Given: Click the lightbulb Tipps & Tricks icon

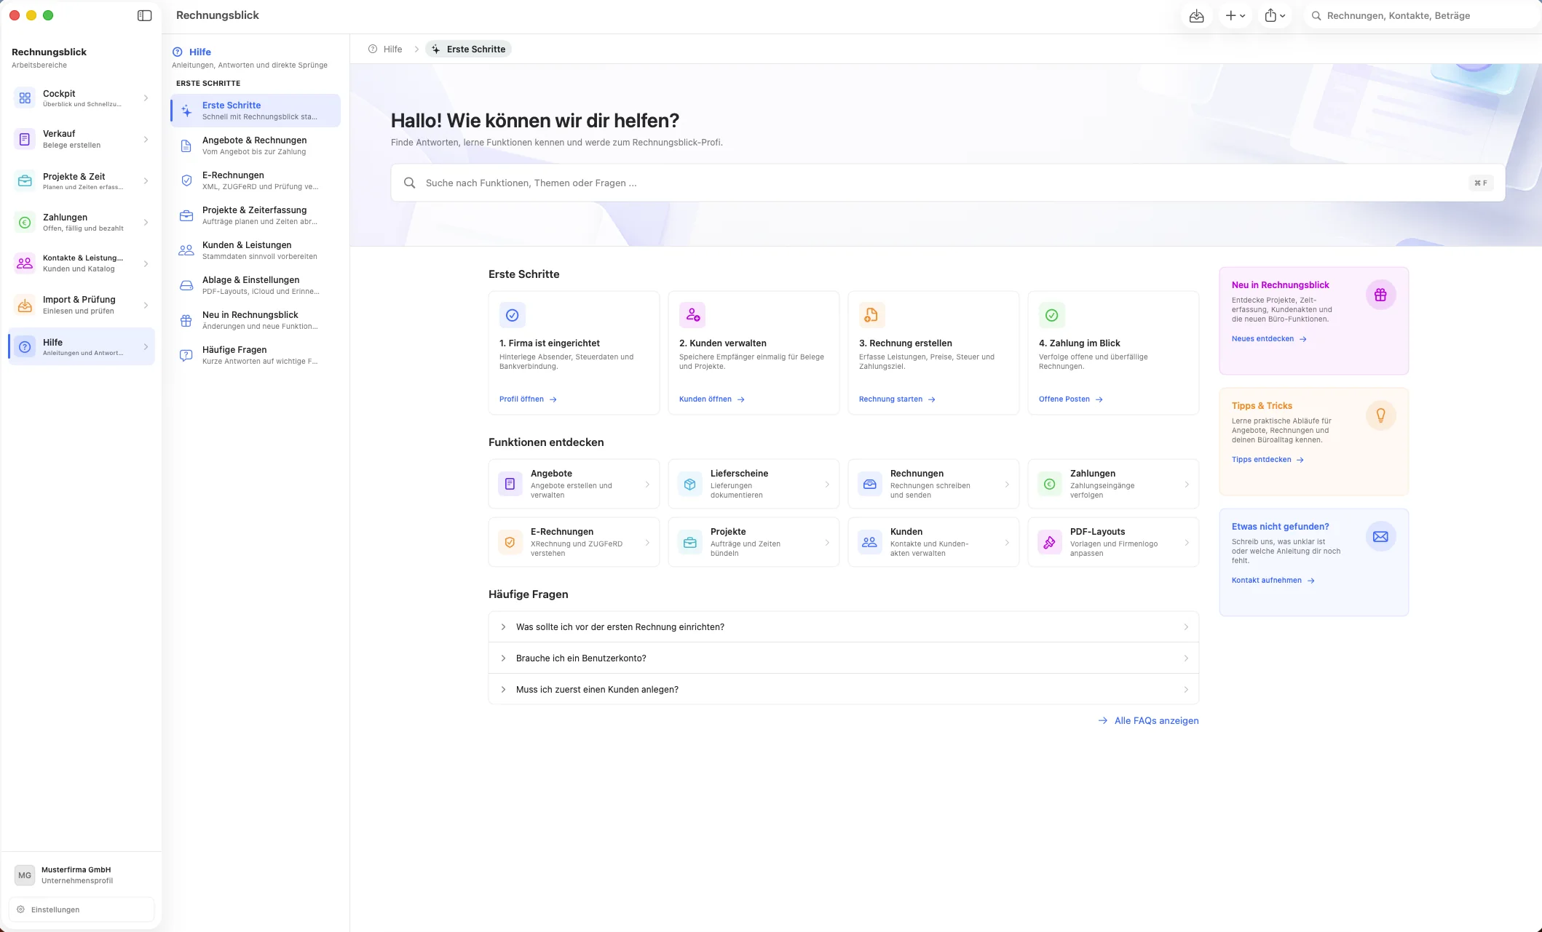Looking at the screenshot, I should pyautogui.click(x=1380, y=415).
